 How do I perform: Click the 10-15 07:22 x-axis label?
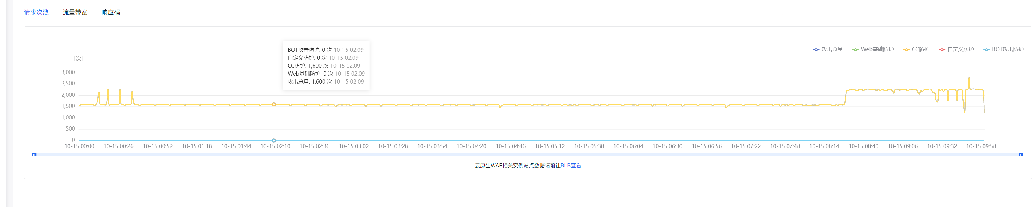tap(746, 146)
